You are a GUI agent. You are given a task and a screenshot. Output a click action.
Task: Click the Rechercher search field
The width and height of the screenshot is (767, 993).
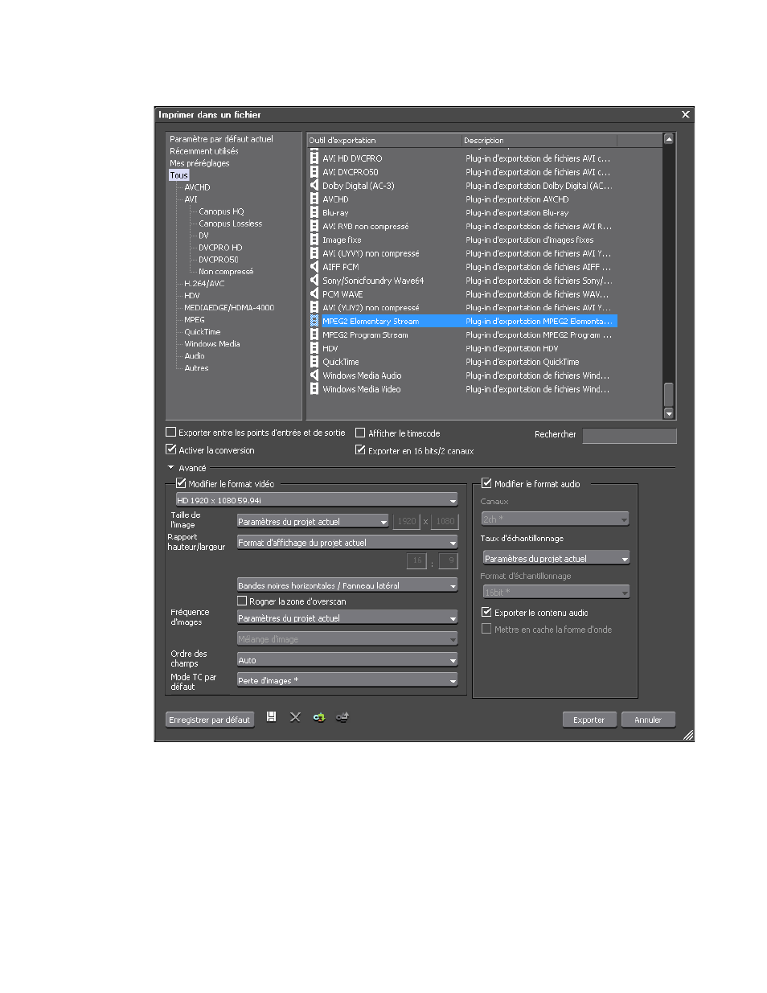(630, 435)
